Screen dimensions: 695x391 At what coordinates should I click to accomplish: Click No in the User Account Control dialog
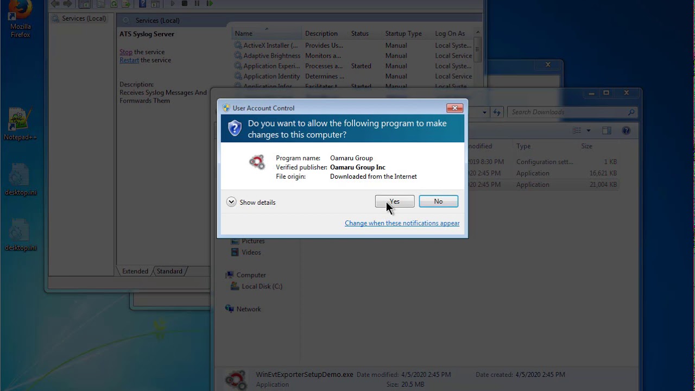pos(438,201)
